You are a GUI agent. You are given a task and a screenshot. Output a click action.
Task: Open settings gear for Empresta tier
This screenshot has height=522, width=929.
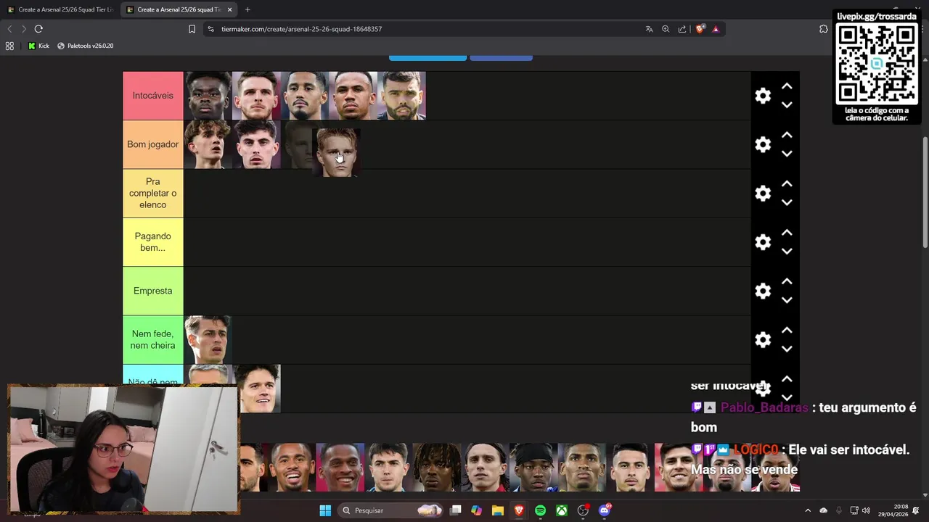tap(763, 291)
